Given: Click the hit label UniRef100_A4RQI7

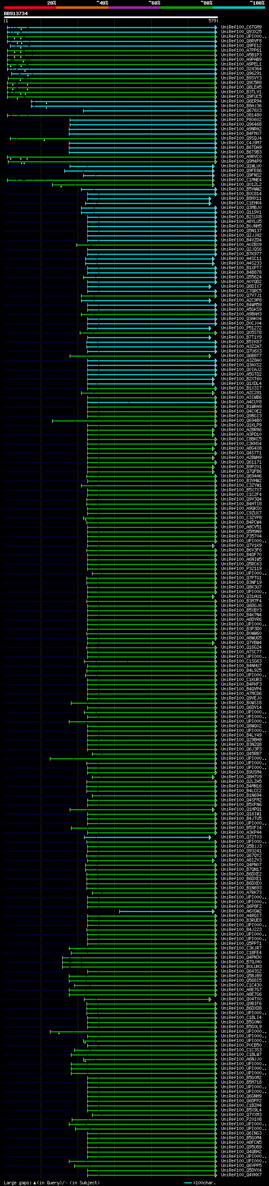Looking at the screenshot, I should pyautogui.click(x=241, y=916).
